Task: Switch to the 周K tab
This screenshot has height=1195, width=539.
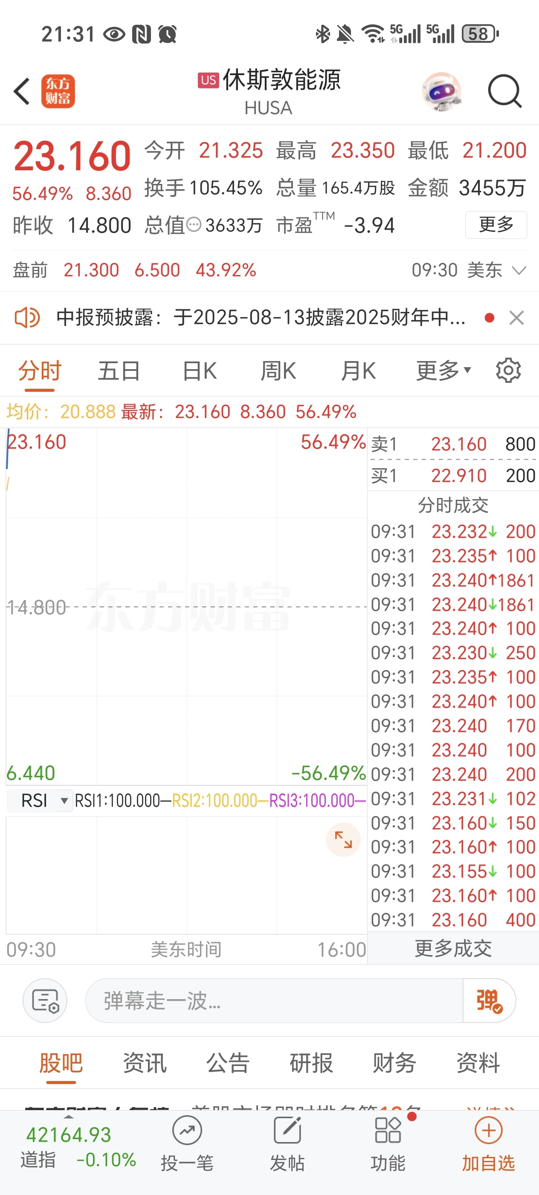Action: pos(278,370)
